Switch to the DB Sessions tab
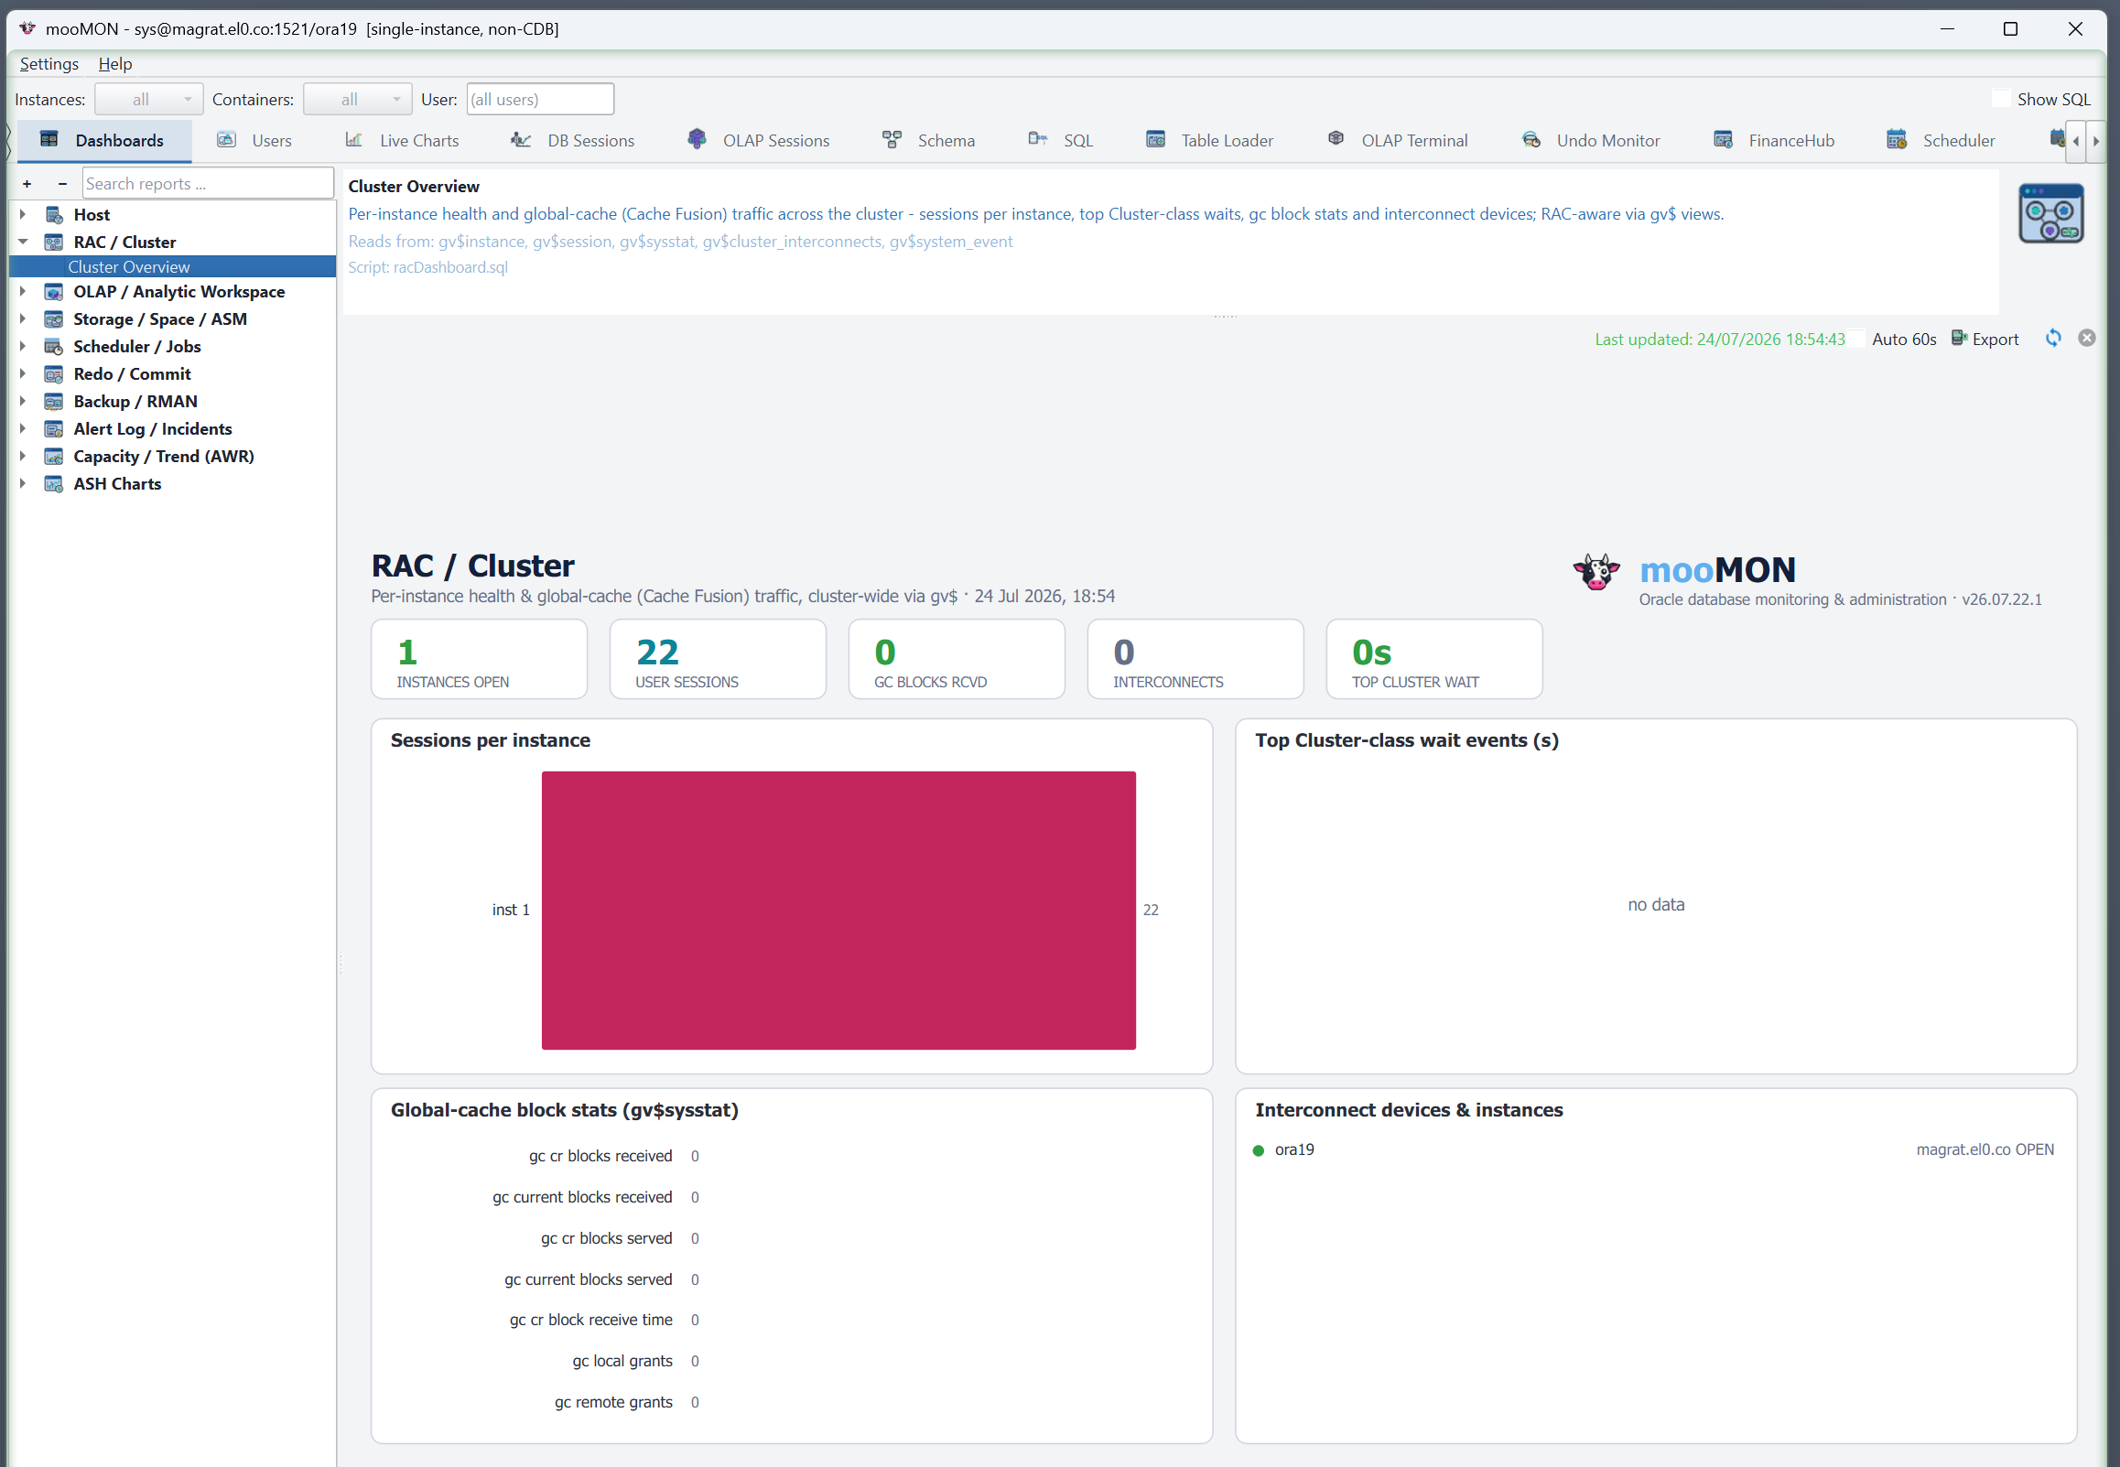This screenshot has height=1467, width=2120. [573, 141]
